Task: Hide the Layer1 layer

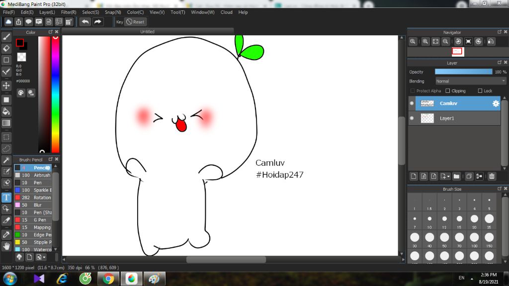Action: tap(412, 118)
